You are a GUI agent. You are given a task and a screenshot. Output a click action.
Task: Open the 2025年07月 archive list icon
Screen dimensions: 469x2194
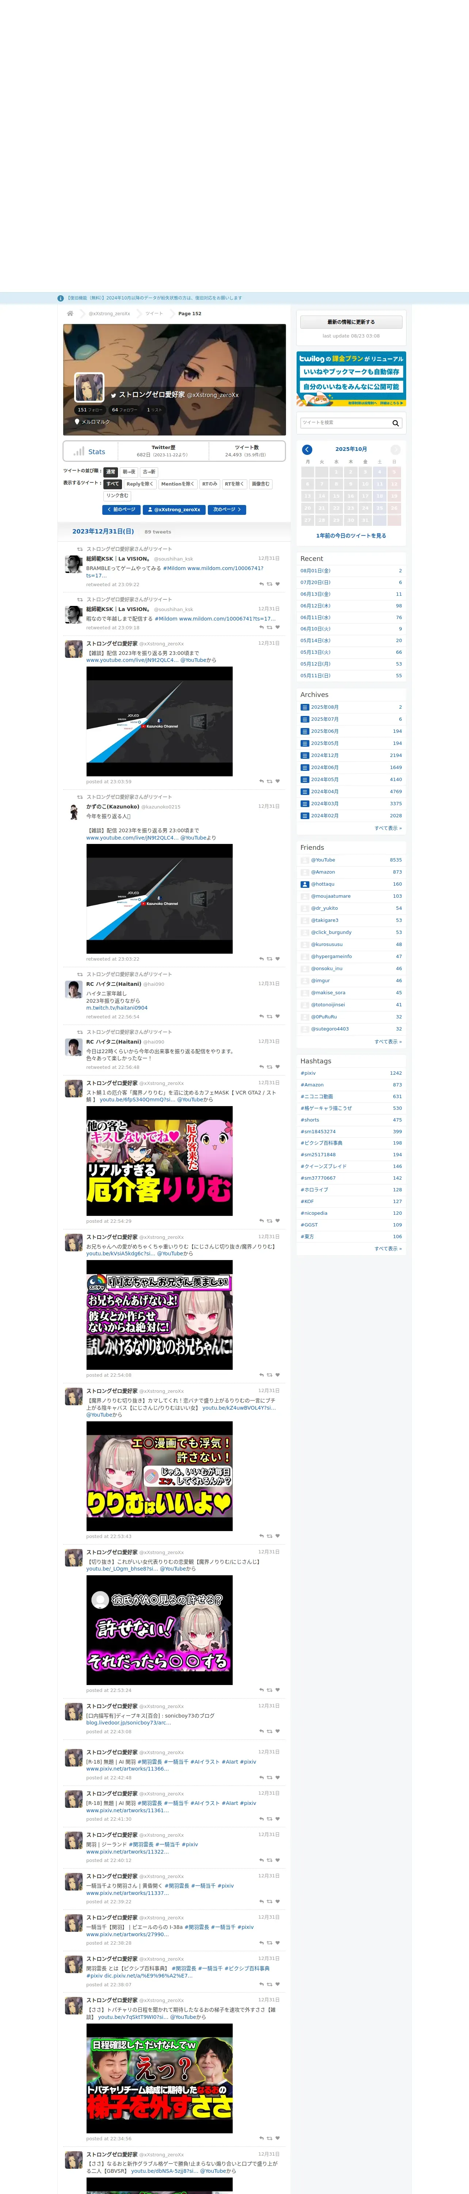(305, 719)
